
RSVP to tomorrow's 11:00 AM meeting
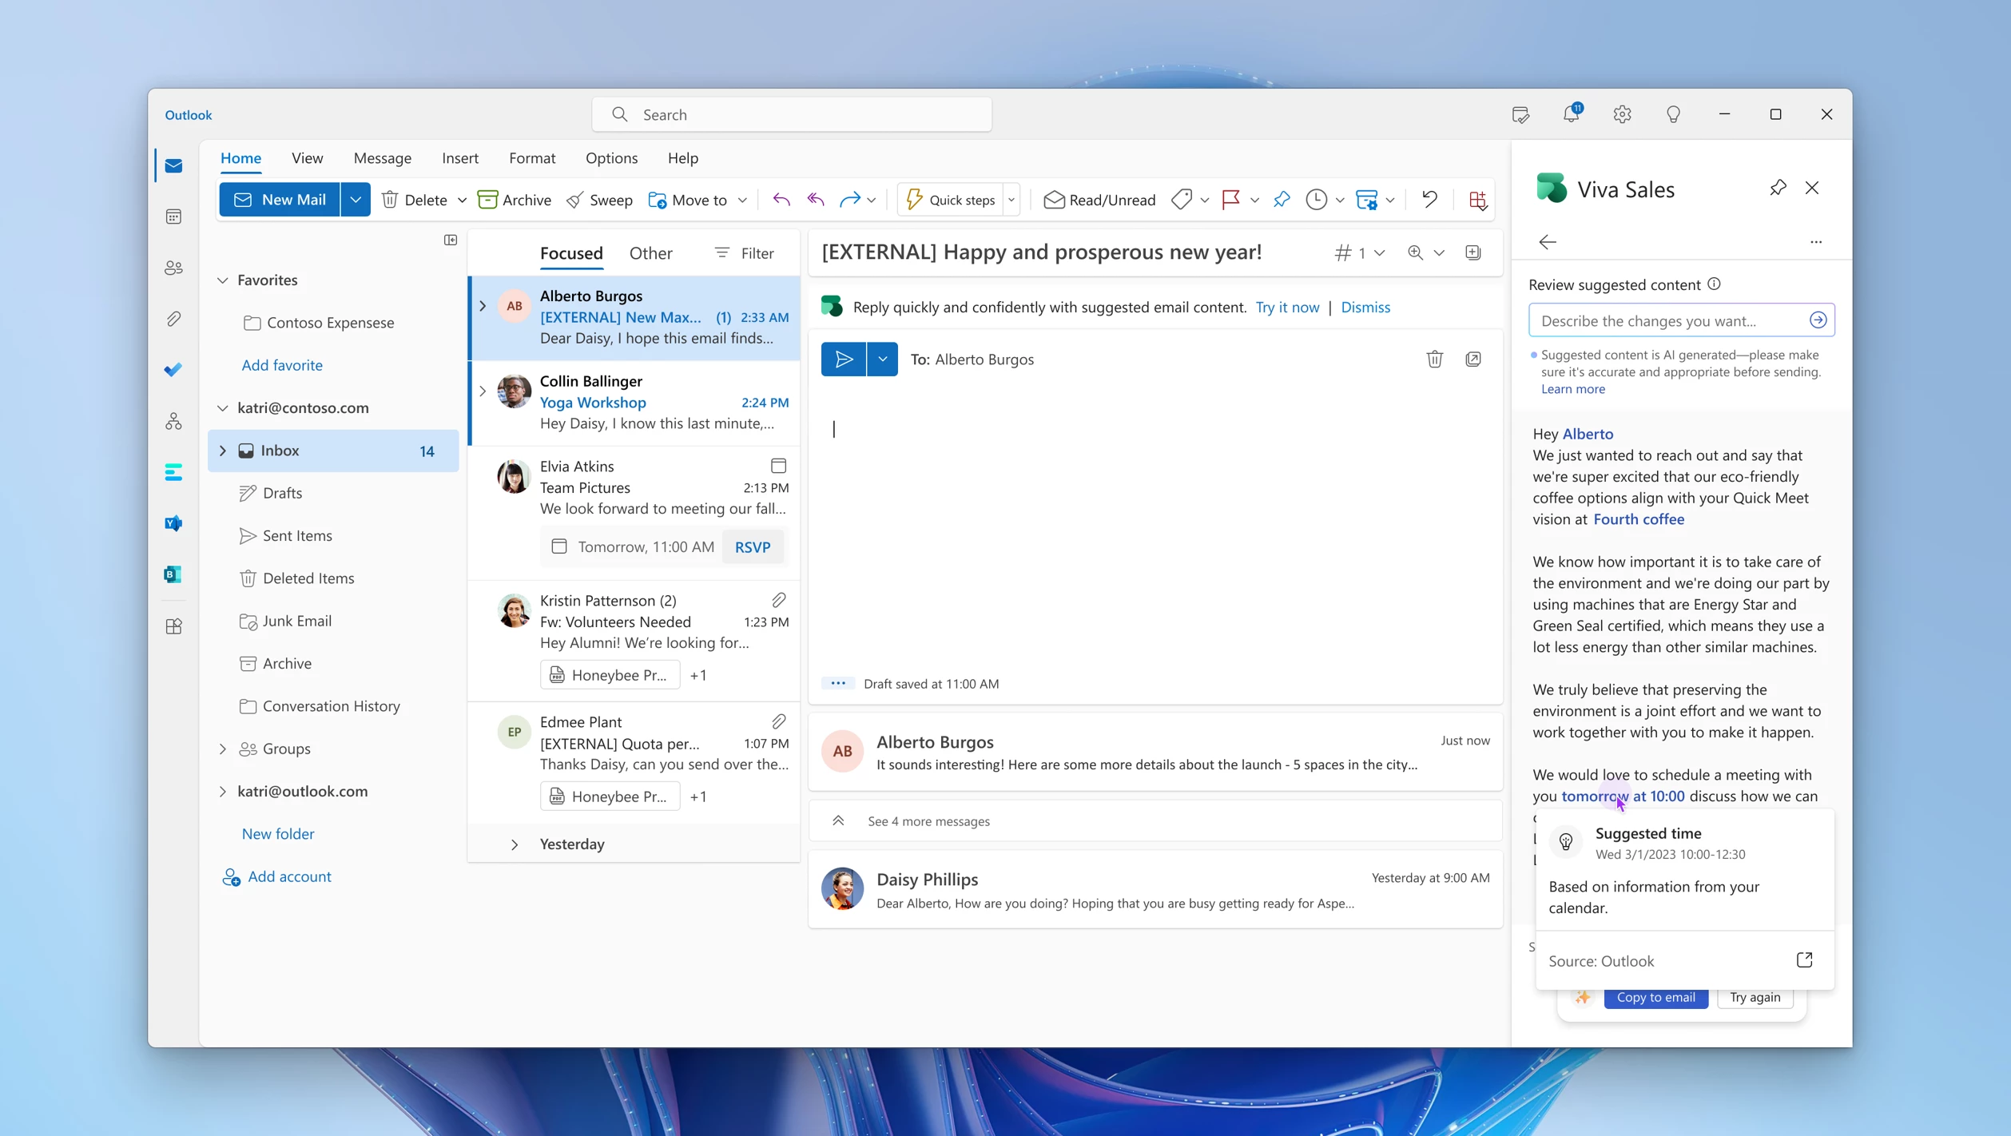pos(752,546)
